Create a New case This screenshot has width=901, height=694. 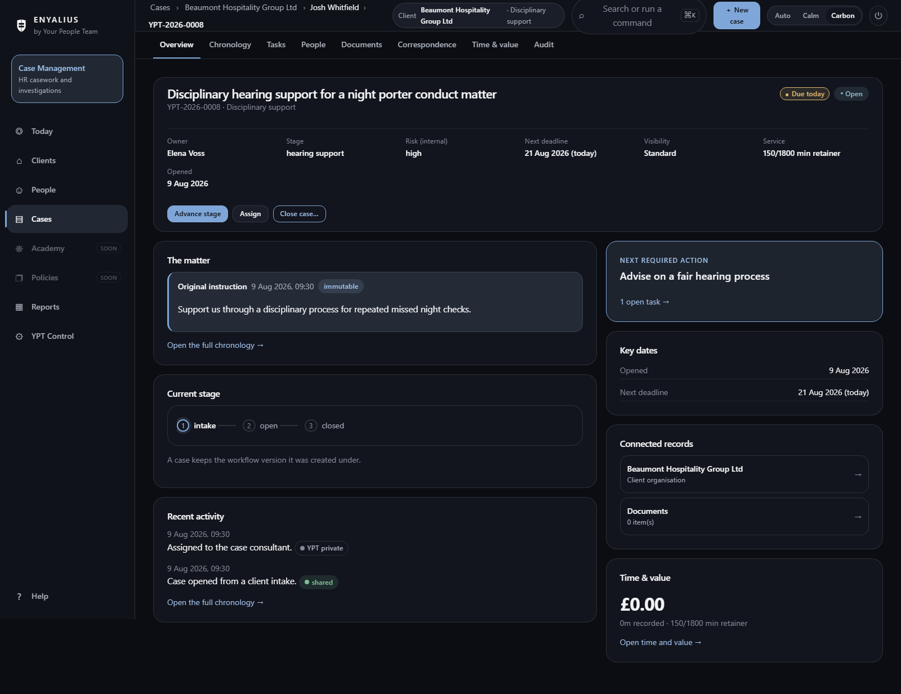tap(737, 16)
